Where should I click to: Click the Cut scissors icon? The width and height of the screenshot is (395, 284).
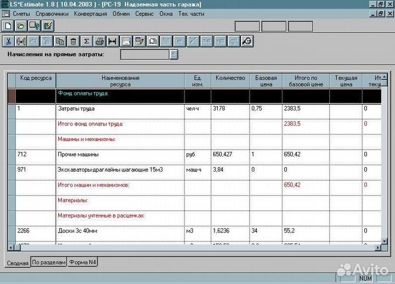8,41
